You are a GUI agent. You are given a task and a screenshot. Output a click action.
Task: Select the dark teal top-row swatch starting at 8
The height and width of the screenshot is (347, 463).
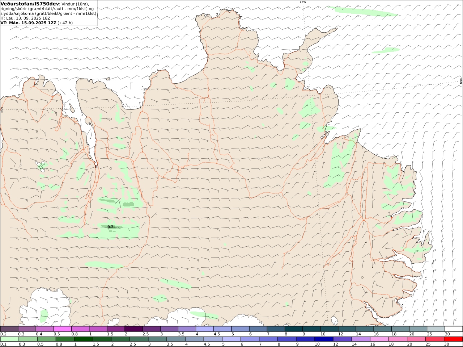(294, 329)
